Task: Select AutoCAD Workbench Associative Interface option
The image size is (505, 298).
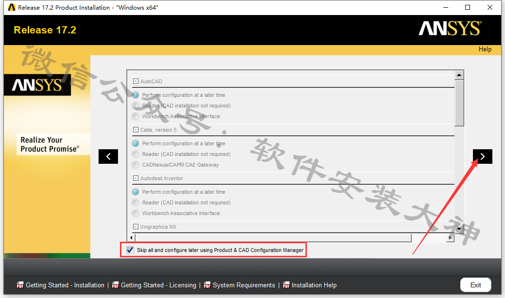Action: click(135, 116)
